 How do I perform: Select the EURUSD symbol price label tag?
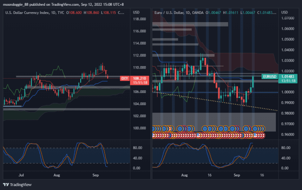(270, 77)
